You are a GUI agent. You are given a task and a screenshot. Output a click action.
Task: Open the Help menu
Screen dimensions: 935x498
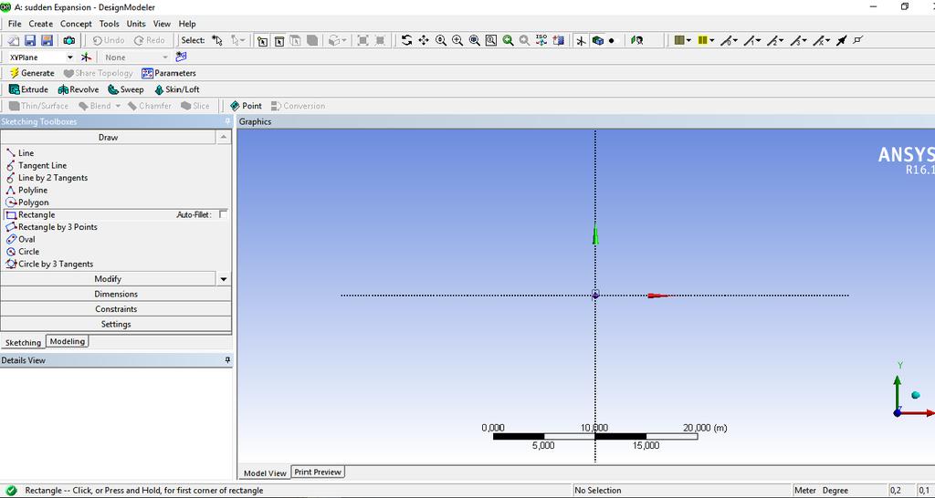tap(187, 24)
